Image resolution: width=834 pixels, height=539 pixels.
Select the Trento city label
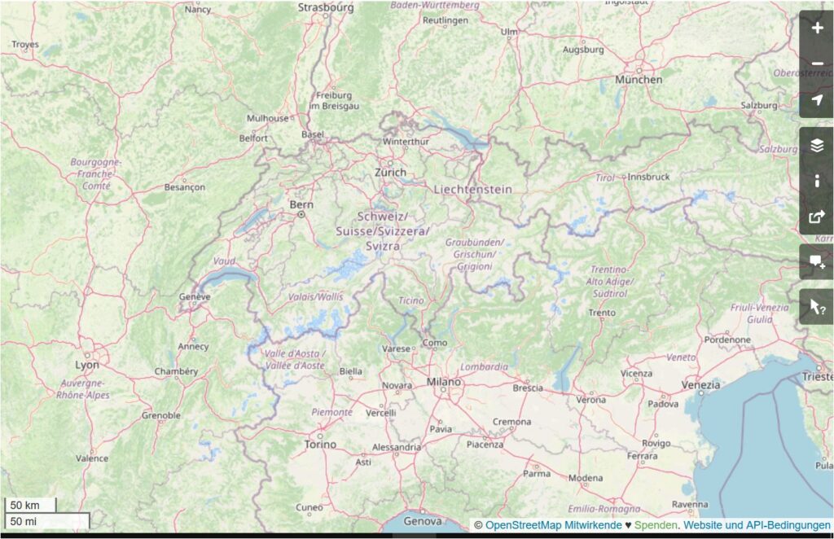(602, 313)
